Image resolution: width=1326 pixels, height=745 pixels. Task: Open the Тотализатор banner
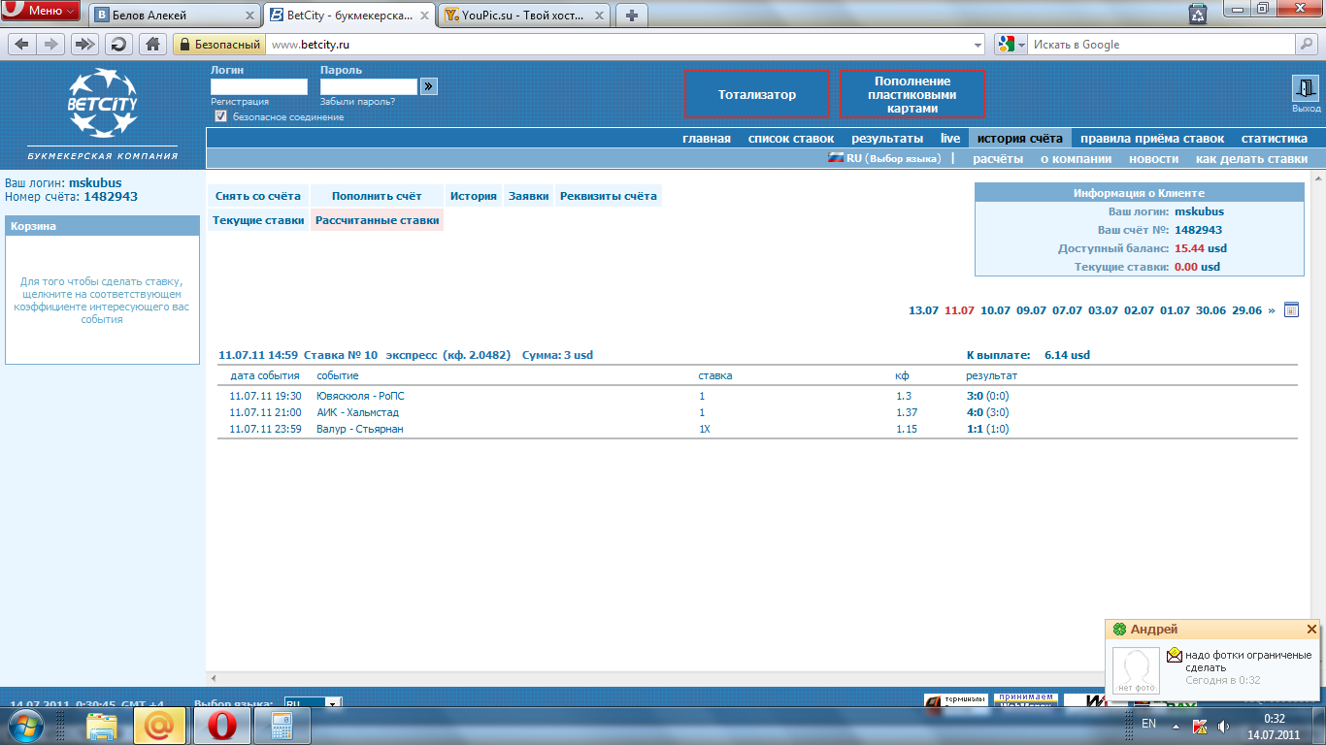[757, 94]
